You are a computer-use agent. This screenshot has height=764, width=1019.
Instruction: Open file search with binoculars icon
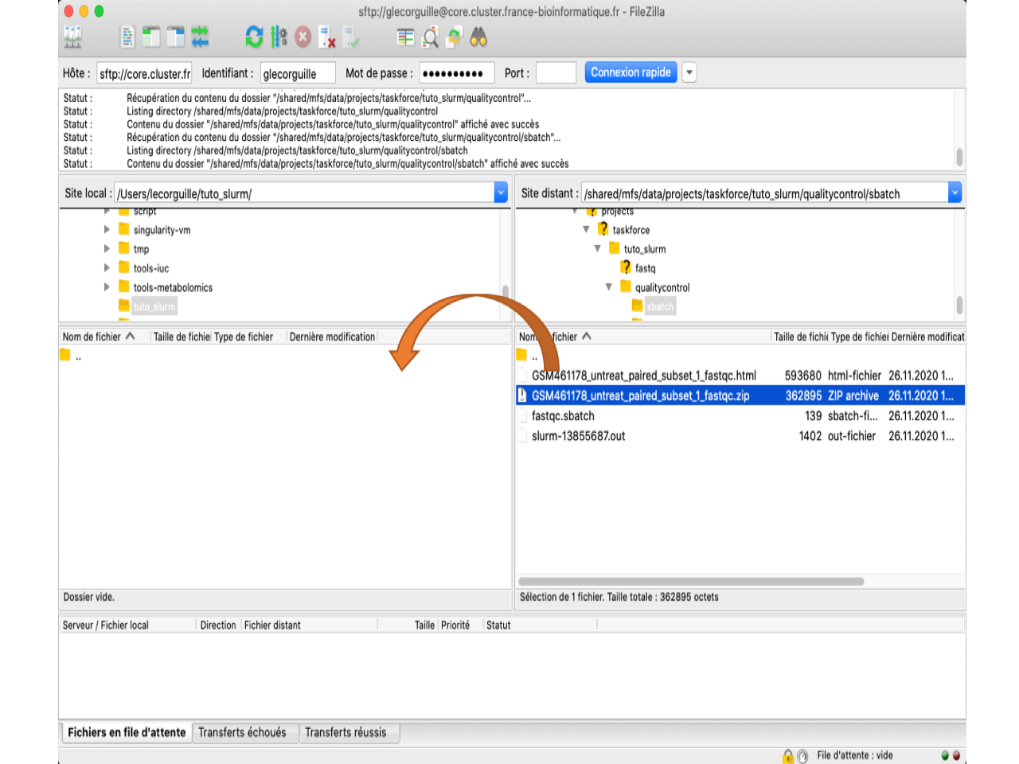[x=478, y=37]
